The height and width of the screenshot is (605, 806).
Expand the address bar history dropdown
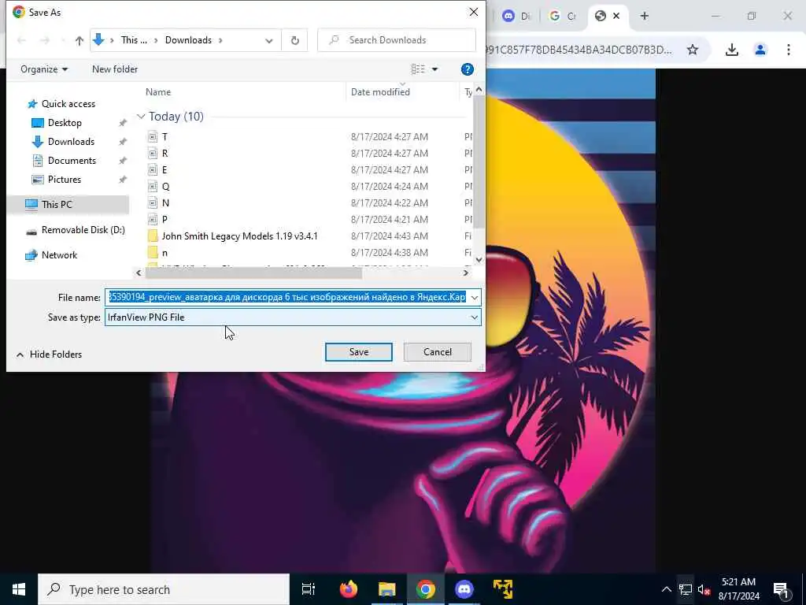point(269,41)
